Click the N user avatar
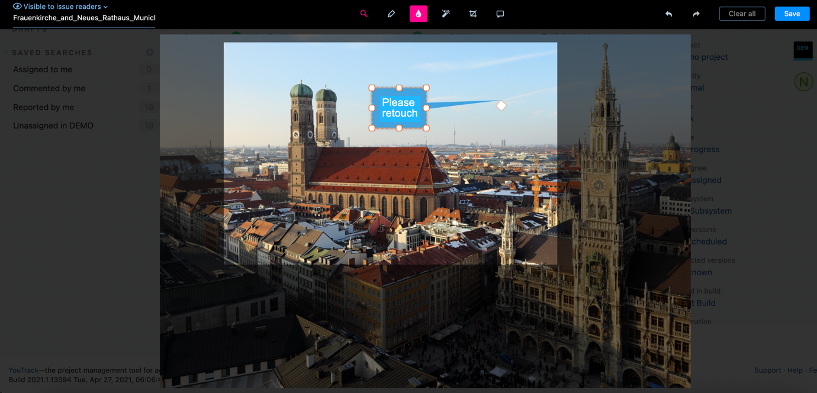The width and height of the screenshot is (817, 393). point(803,82)
